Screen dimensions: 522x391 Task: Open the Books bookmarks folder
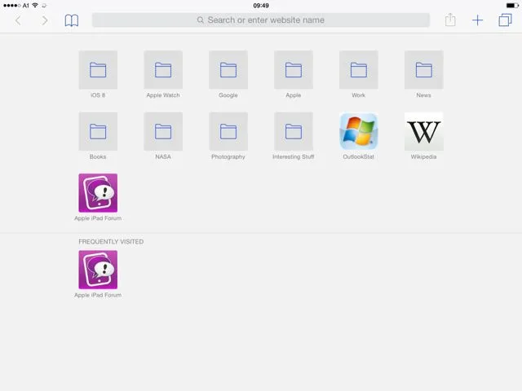(x=98, y=131)
